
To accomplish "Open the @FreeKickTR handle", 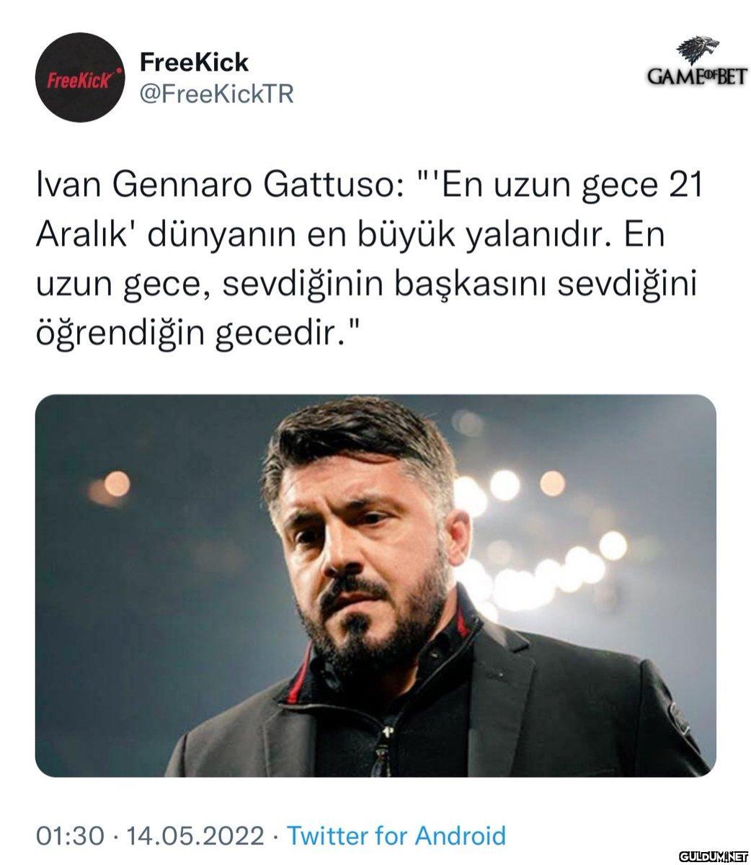I will point(216,94).
